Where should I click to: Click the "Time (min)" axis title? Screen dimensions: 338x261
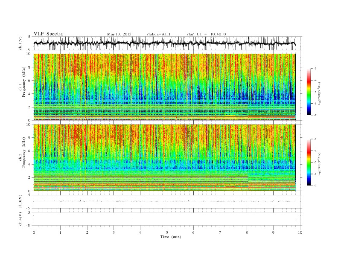pyautogui.click(x=171, y=237)
